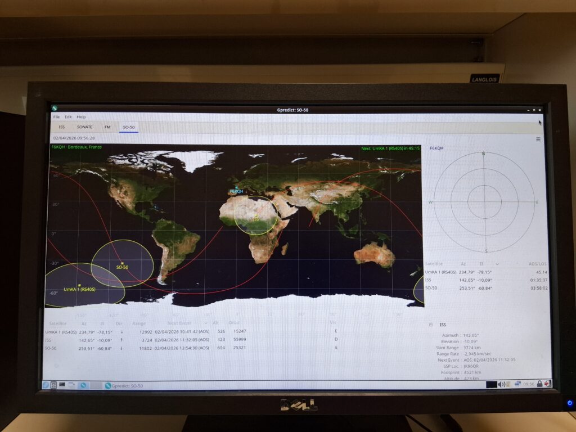The height and width of the screenshot is (432, 576).
Task: Open the terminal icon in taskbar
Action: 62,385
